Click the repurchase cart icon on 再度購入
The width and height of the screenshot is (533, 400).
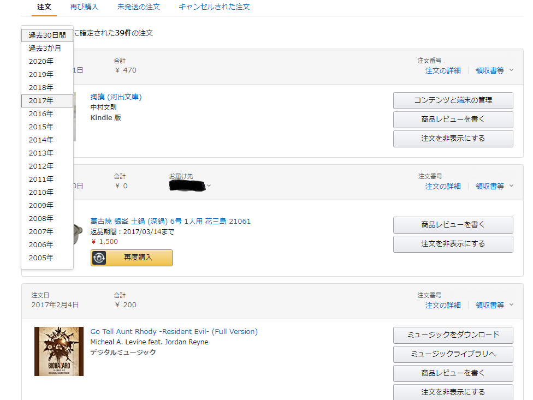pyautogui.click(x=99, y=258)
